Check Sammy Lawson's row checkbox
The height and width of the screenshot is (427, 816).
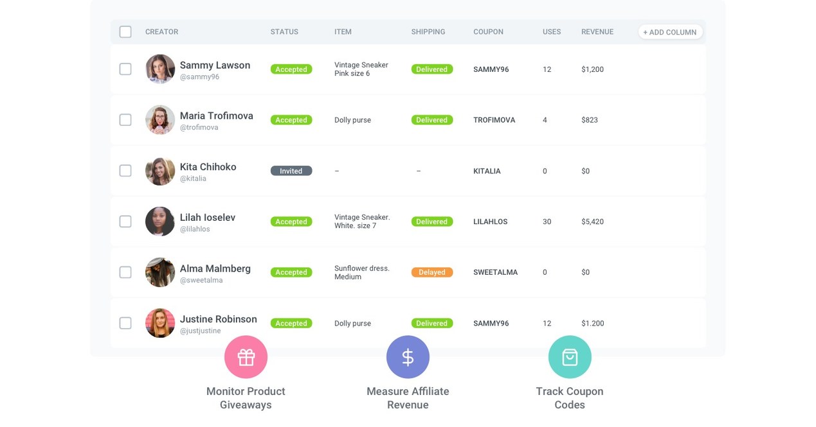[x=125, y=69]
